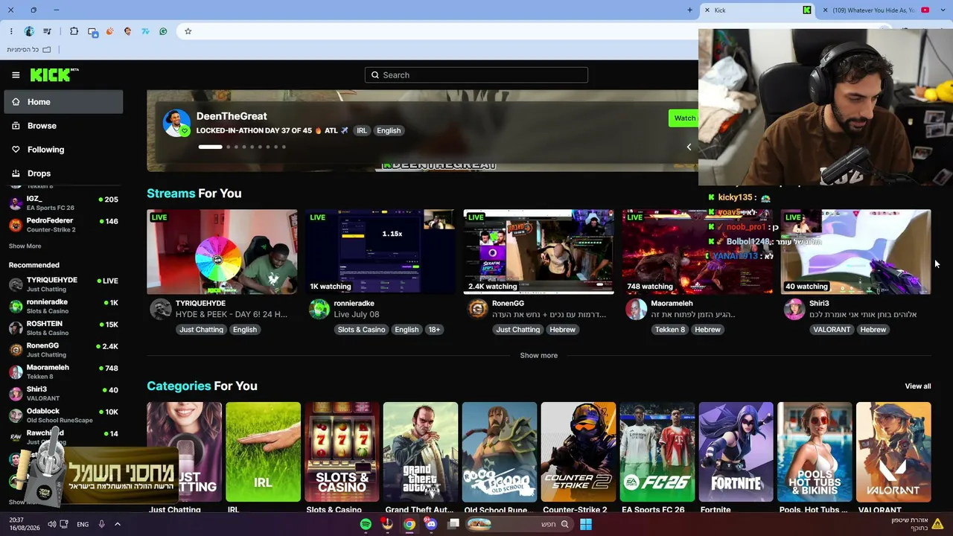Click the Grammarly extension icon
This screenshot has height=536, width=953.
pyautogui.click(x=163, y=31)
